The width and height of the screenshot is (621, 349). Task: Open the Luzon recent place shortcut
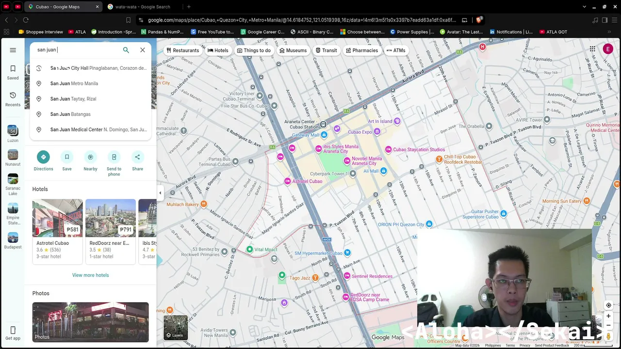[x=13, y=134]
